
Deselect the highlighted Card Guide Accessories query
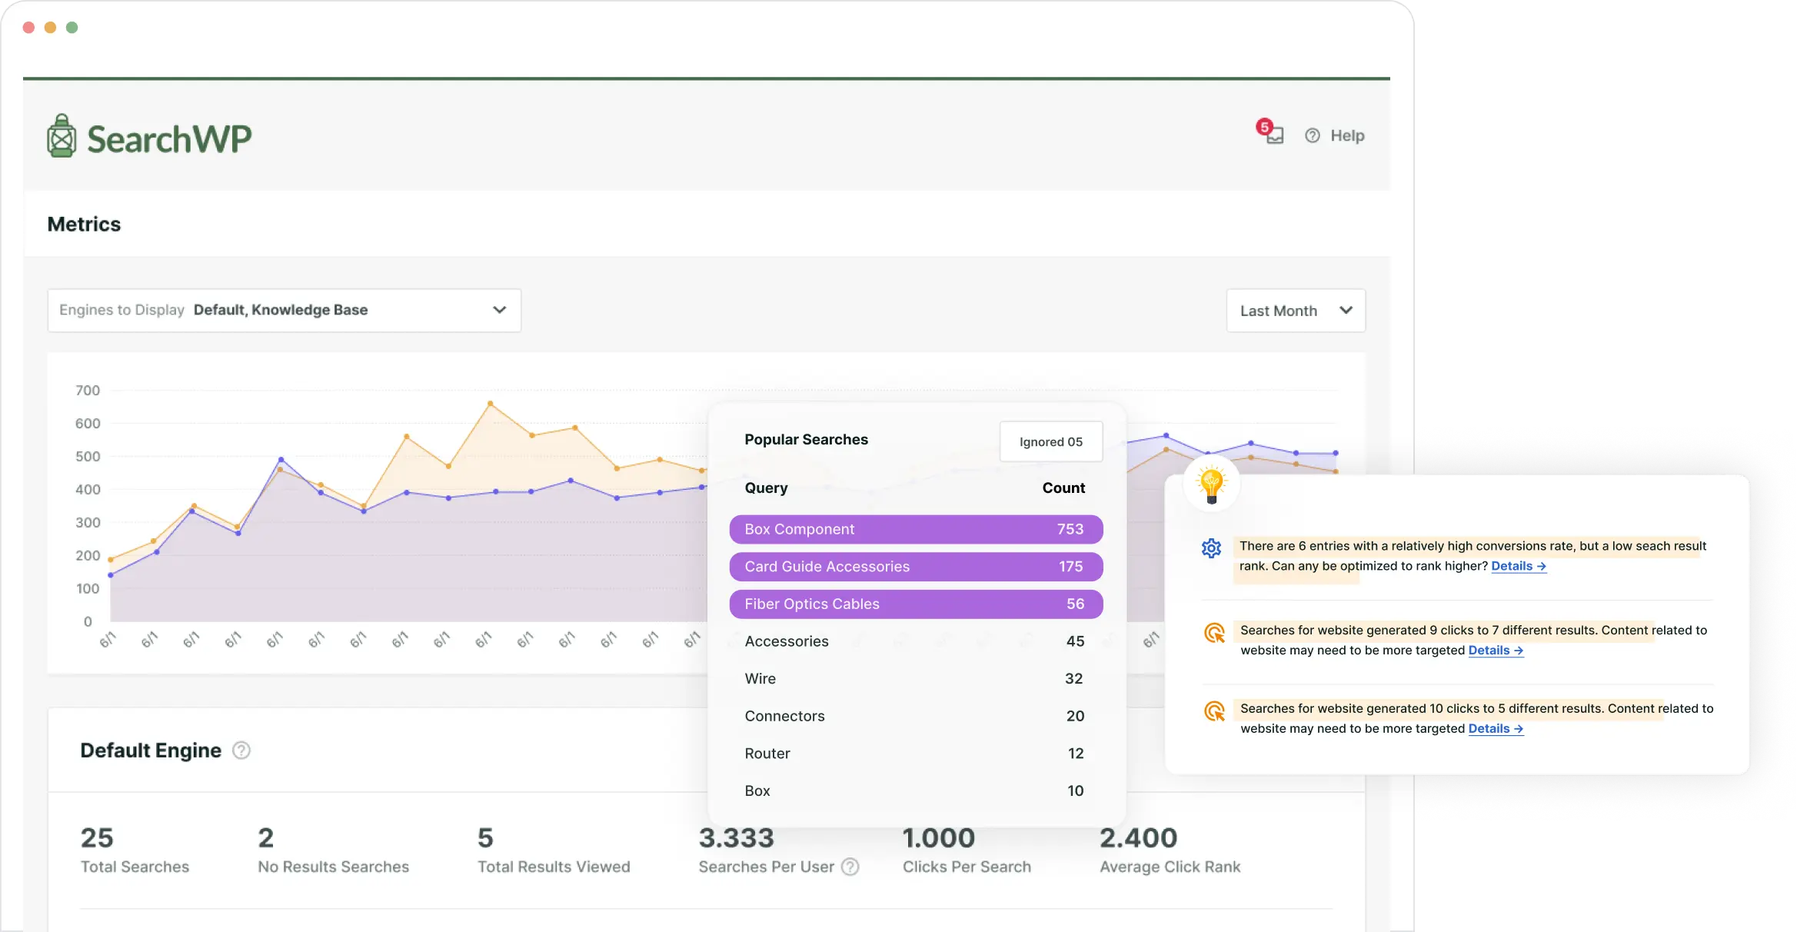(x=916, y=567)
